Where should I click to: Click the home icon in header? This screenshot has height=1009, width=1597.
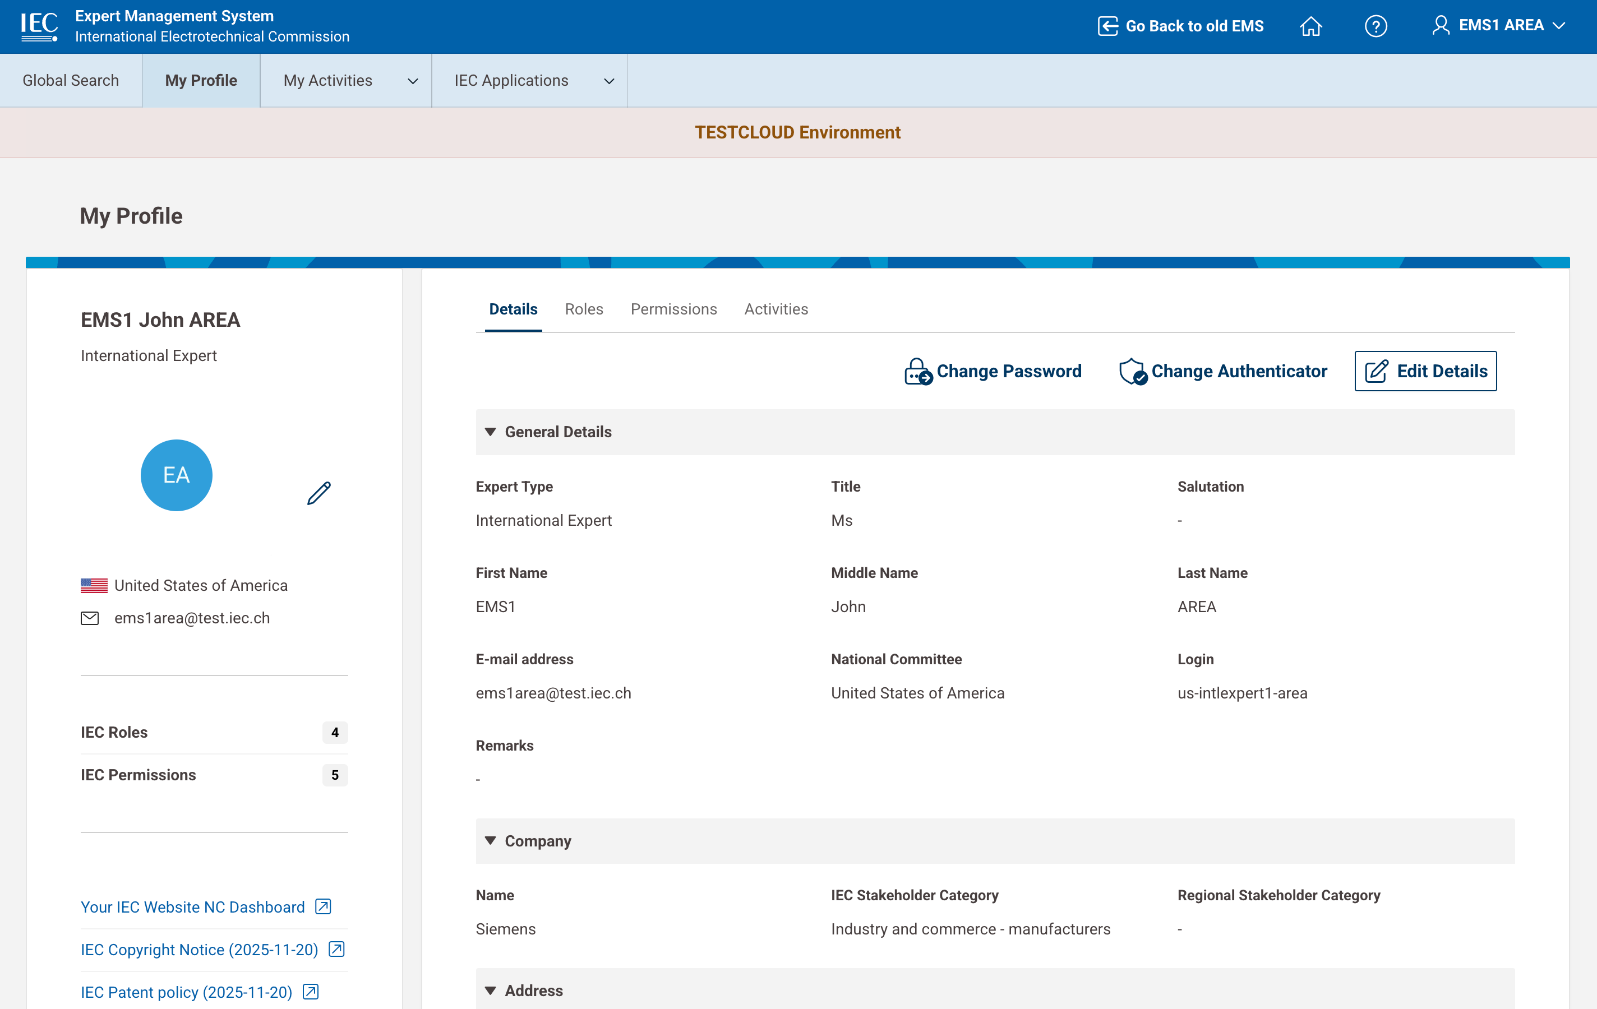click(1310, 26)
